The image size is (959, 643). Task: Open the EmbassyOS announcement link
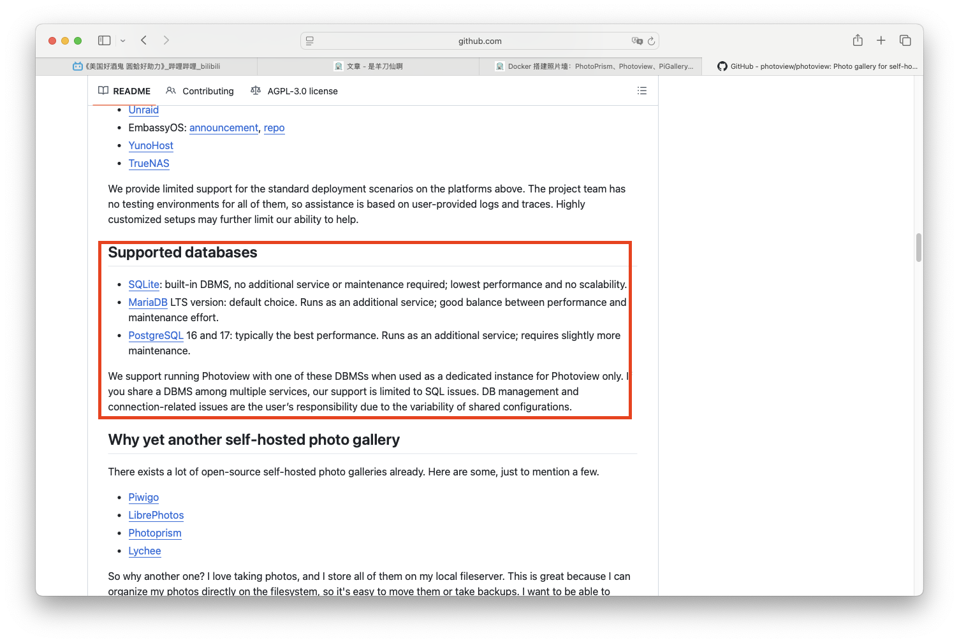click(224, 127)
